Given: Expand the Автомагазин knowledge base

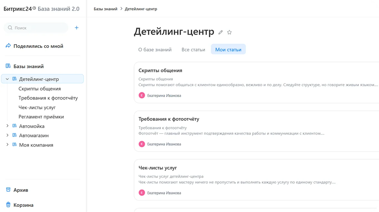Looking at the screenshot, I should pyautogui.click(x=7, y=135).
